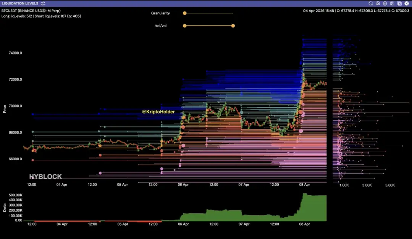The width and height of the screenshot is (412, 239).
Task: Close the Liquidation Levels panel
Action: 407,3
